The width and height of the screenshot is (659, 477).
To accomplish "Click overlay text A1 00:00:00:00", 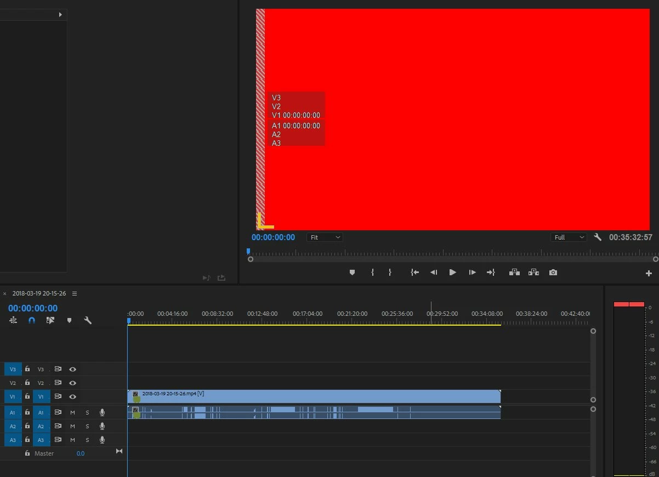I will tap(296, 126).
